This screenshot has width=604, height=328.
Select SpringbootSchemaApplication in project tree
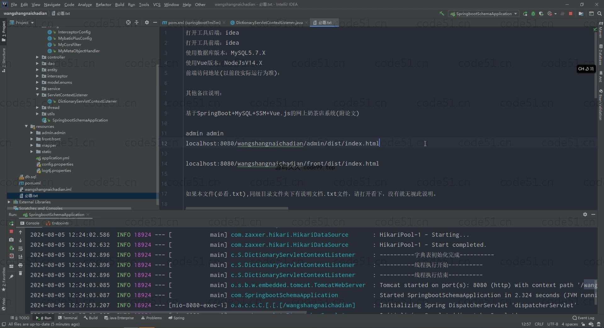pyautogui.click(x=80, y=120)
